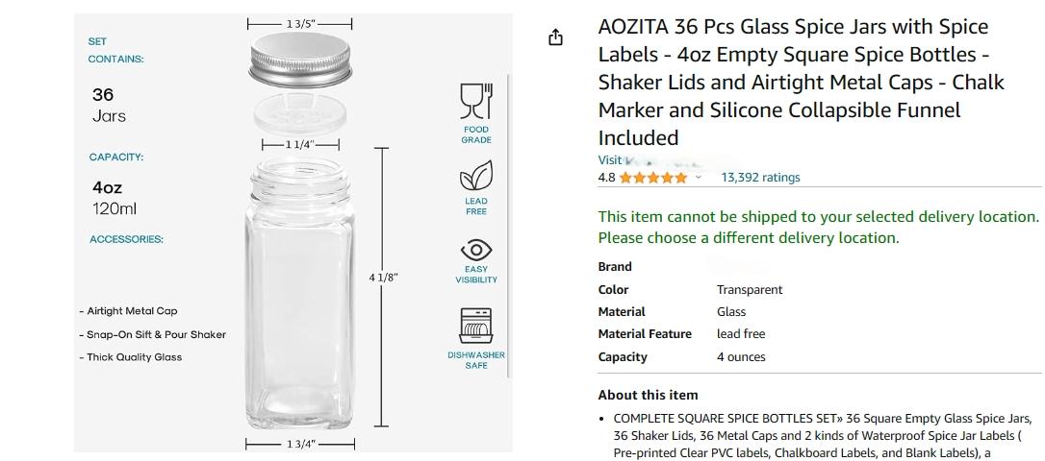Click the lead free material feature value
Screen dimensions: 1045x461
coord(741,334)
